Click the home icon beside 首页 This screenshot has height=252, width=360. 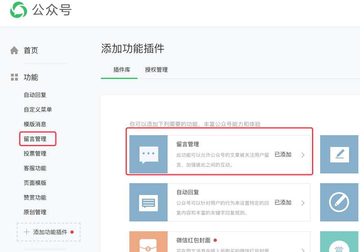point(14,50)
